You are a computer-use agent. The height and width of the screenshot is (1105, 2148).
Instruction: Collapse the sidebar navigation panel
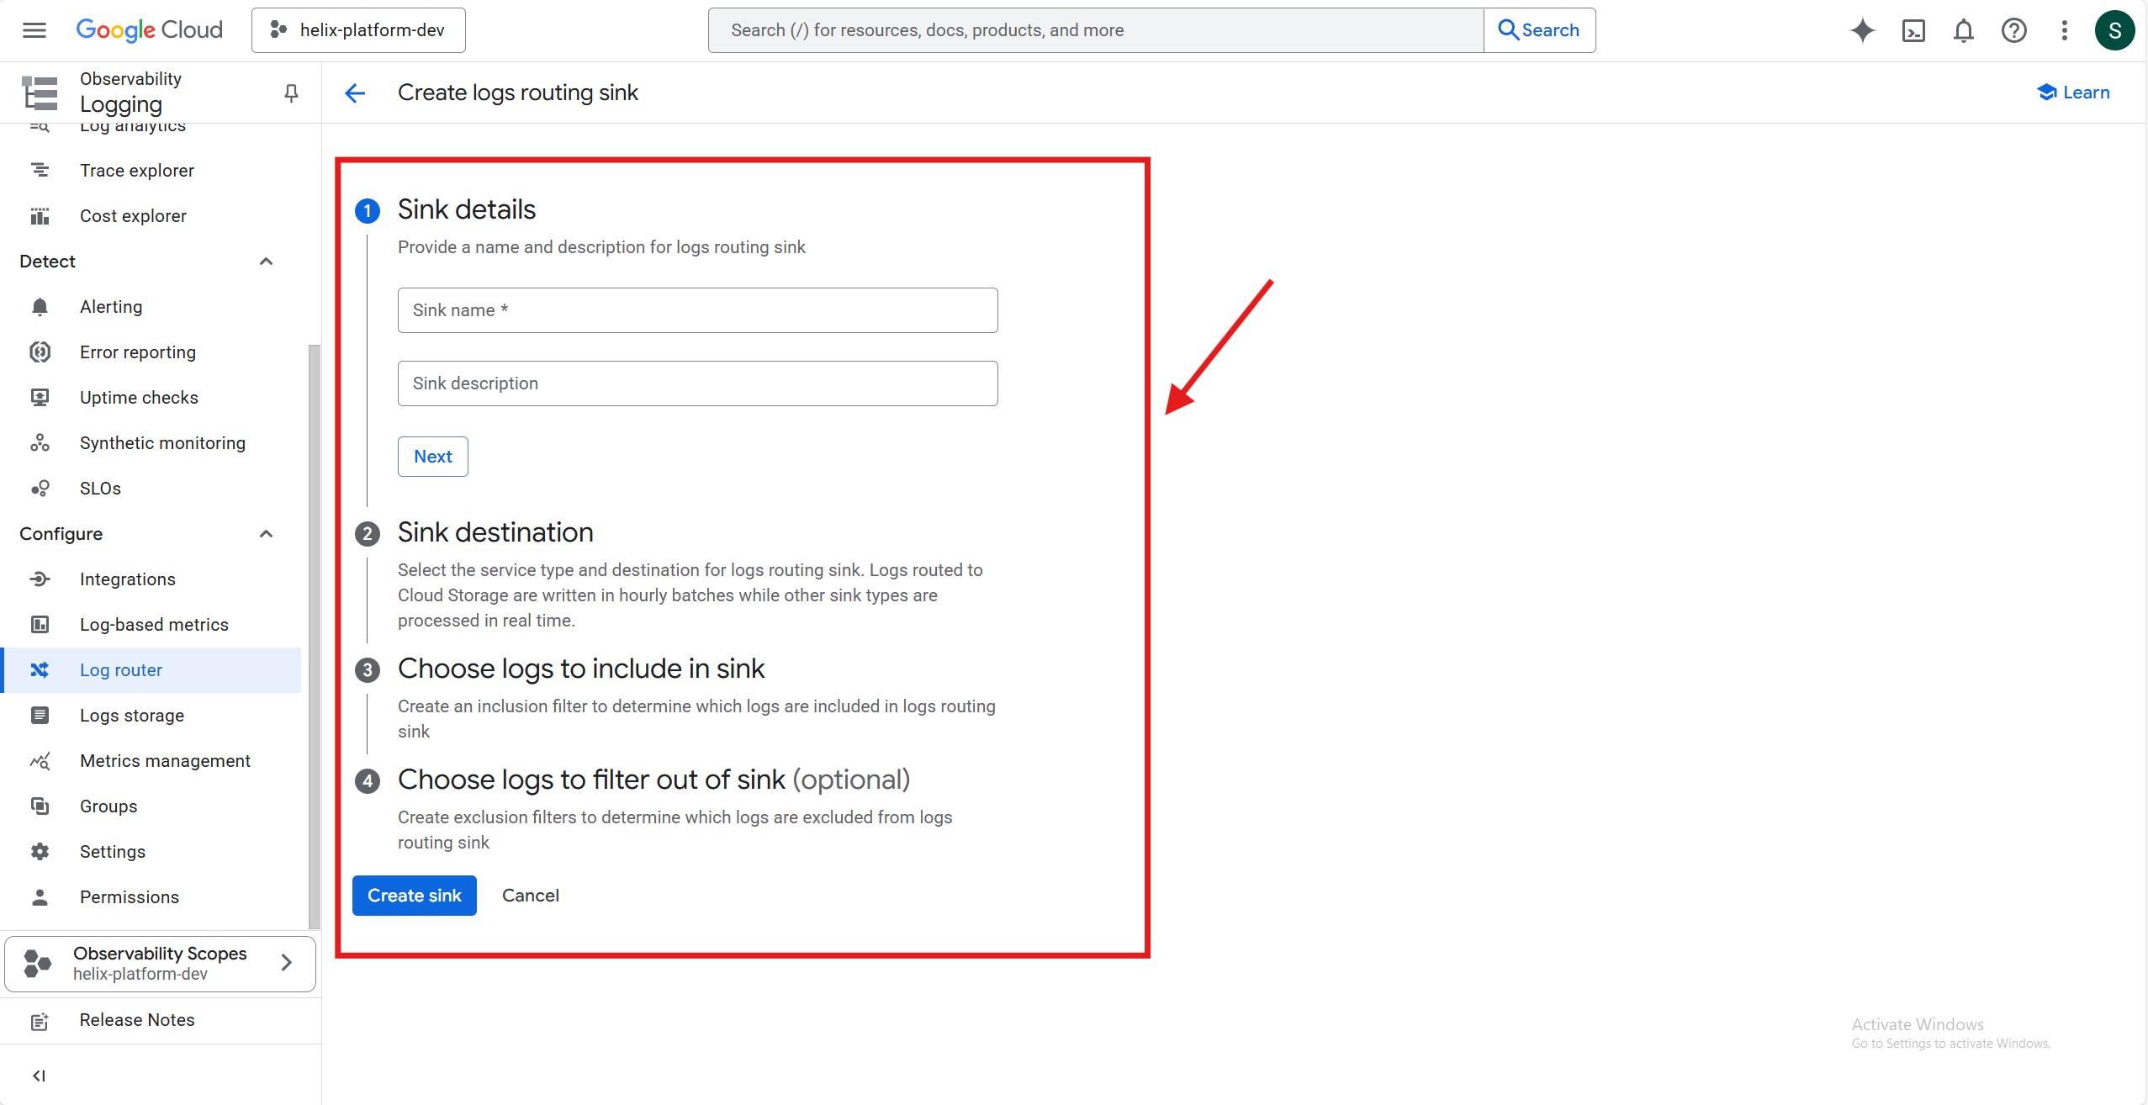39,1076
